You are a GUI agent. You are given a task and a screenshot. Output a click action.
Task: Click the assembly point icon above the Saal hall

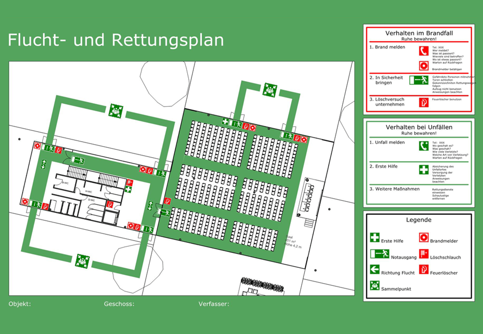(x=270, y=90)
